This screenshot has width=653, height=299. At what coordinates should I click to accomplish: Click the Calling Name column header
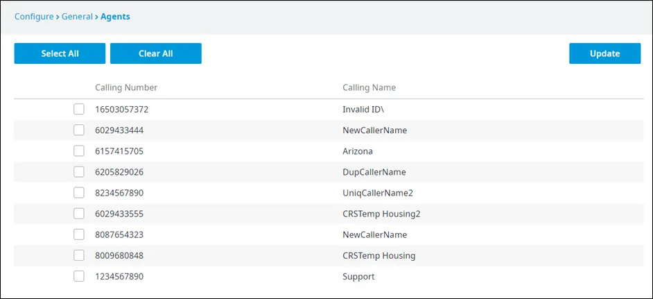pyautogui.click(x=369, y=87)
